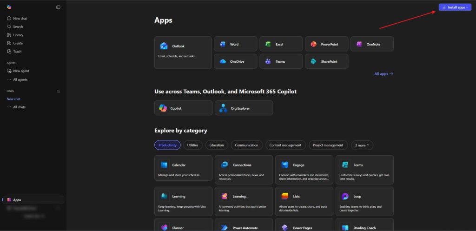Open Library in the left sidebar
Image resolution: width=476 pixels, height=231 pixels.
pyautogui.click(x=18, y=35)
